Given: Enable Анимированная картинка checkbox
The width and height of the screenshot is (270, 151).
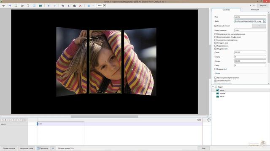Looking at the screenshot, I should tap(216, 40).
